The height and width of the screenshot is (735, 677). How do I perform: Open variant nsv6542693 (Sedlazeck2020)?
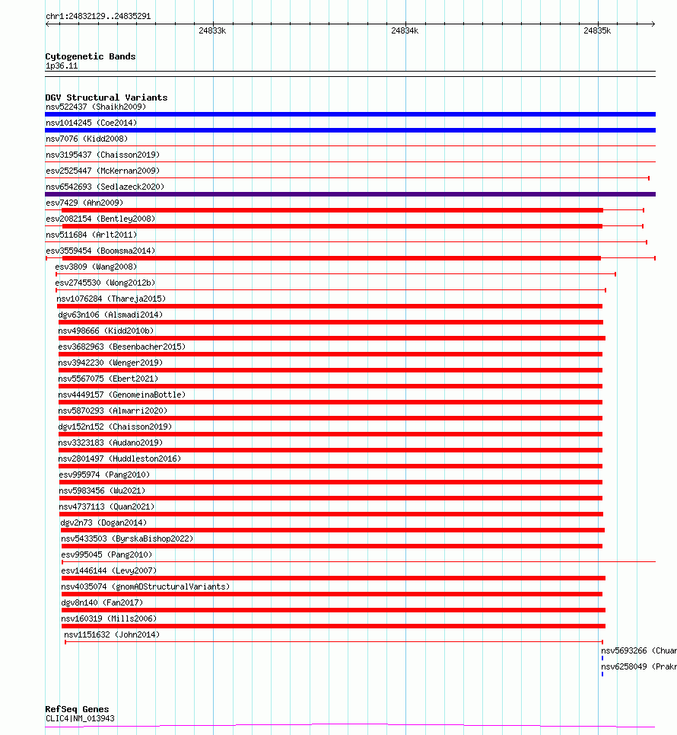pyautogui.click(x=105, y=187)
